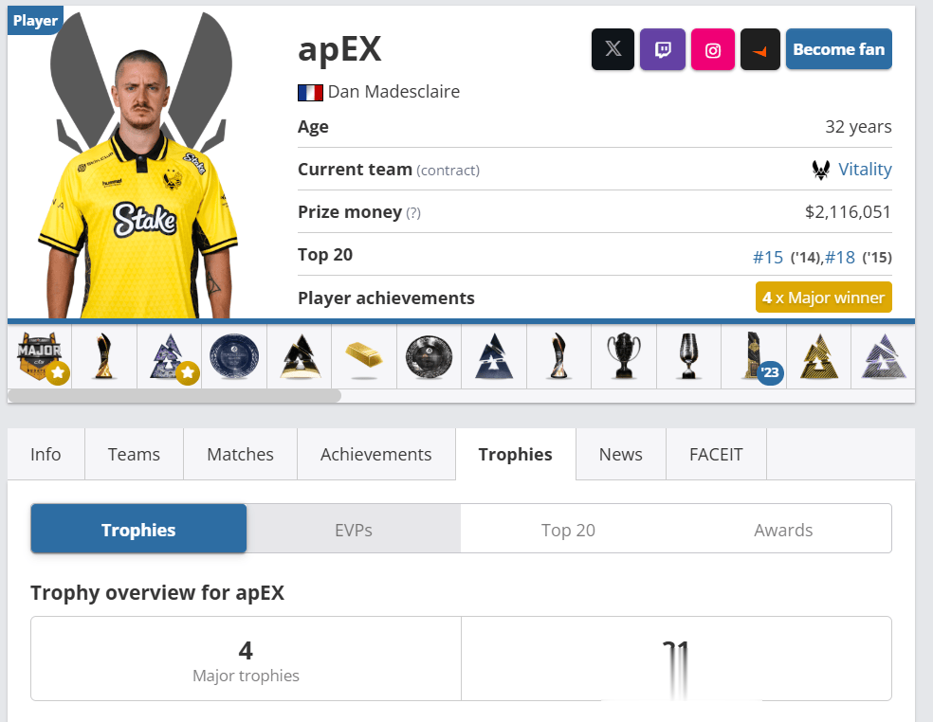Open the Twitch channel icon

click(x=663, y=49)
